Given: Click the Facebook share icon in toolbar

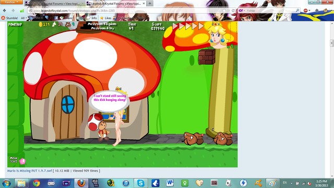Looking at the screenshot, I should [x=56, y=18].
